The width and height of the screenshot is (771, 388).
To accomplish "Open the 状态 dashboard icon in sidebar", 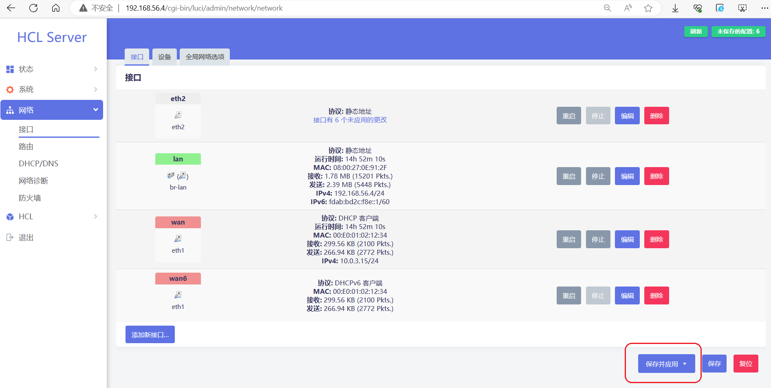I will point(10,69).
